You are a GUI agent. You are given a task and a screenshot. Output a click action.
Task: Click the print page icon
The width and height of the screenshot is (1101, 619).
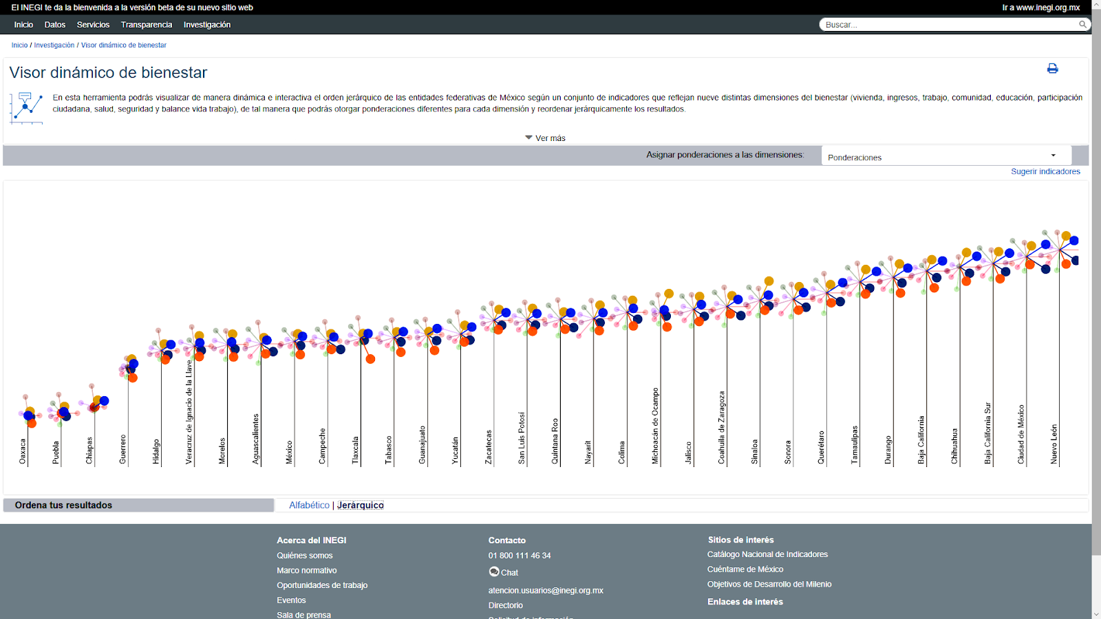pos(1052,69)
